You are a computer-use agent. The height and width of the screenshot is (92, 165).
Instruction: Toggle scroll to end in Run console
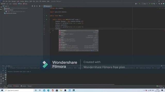(6, 75)
